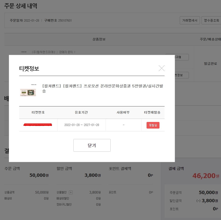221x220 pixels.
Task: Click the 티켓정보 dialog title
Action: click(x=29, y=69)
